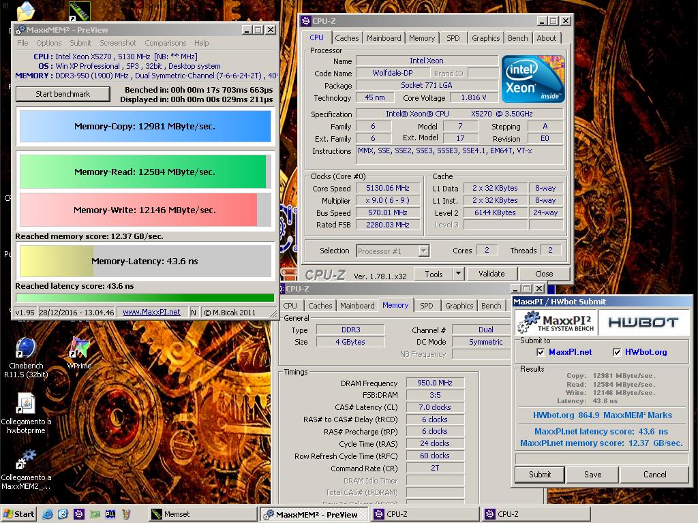Switch to SPD tab in top CPU-Z window
This screenshot has width=698, height=523.
click(x=453, y=38)
